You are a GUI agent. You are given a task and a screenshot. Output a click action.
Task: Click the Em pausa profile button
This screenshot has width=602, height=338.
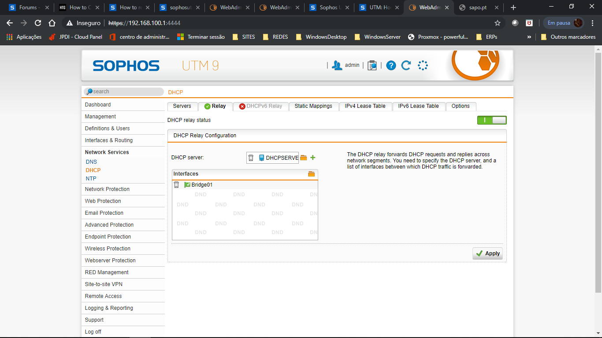pos(564,23)
